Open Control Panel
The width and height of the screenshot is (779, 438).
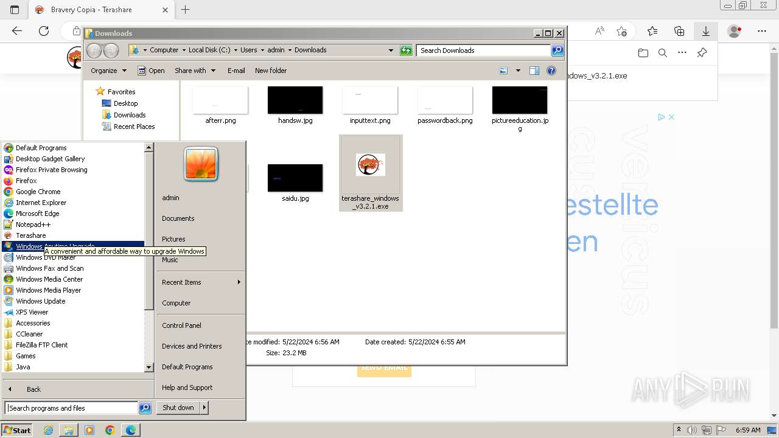181,325
